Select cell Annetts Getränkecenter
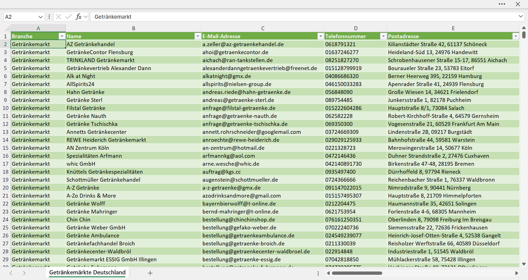Screen dimensions: 528x280 pyautogui.click(x=133, y=132)
